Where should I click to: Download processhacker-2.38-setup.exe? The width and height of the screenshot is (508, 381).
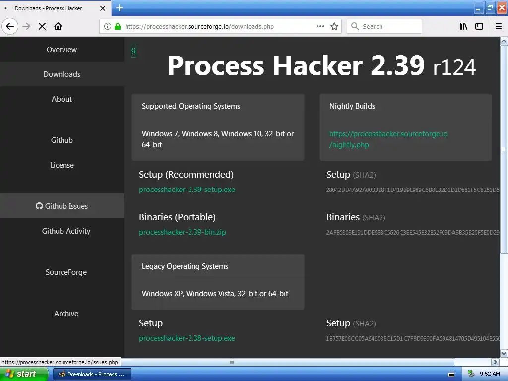point(187,338)
